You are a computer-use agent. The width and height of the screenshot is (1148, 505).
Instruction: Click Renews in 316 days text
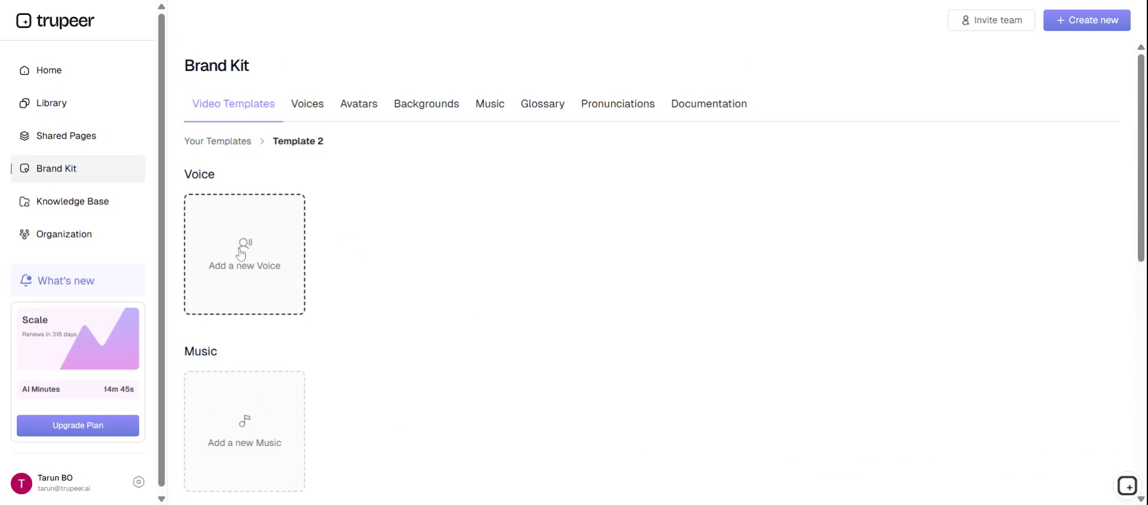(x=49, y=334)
